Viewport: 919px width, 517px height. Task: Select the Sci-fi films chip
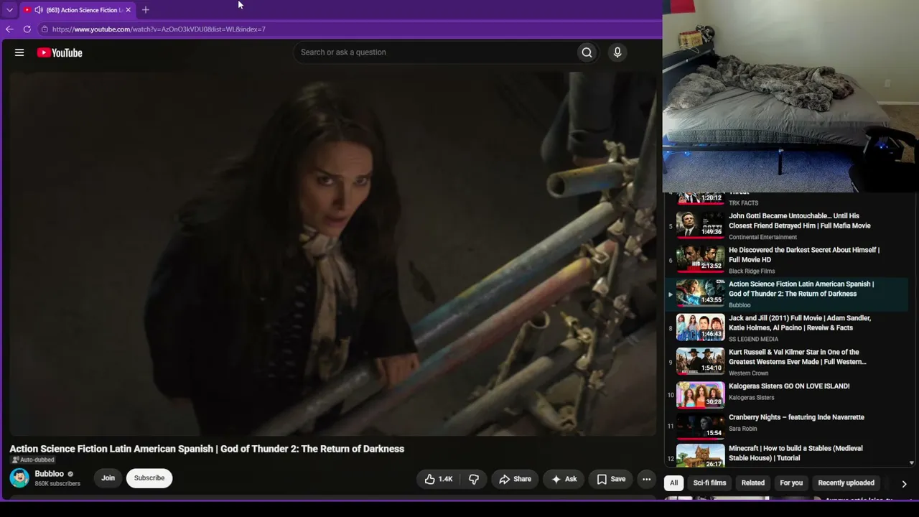tap(709, 483)
